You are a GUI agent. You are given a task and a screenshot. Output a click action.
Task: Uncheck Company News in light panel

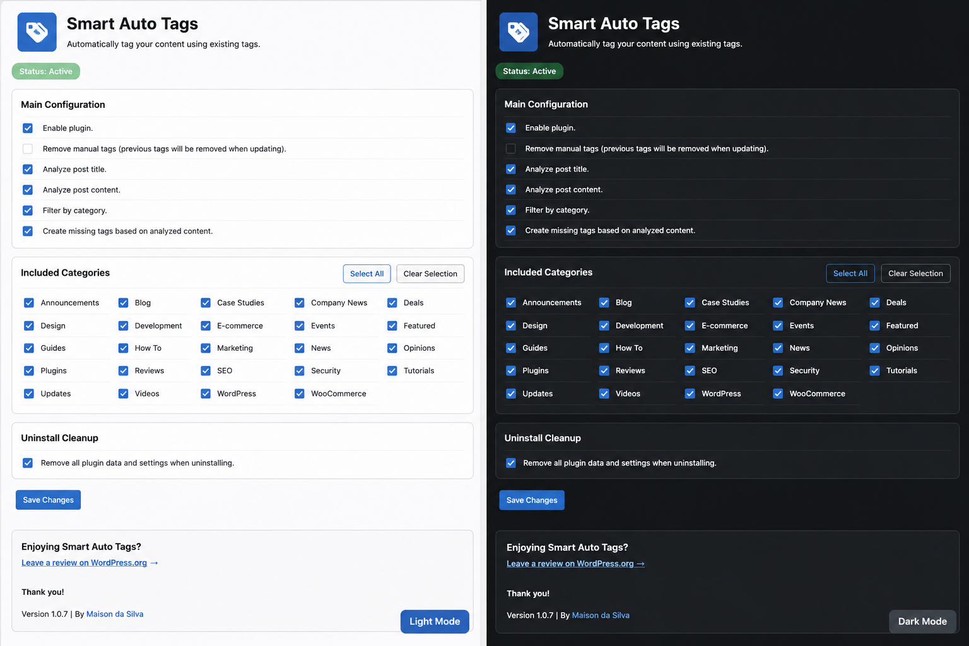(300, 303)
